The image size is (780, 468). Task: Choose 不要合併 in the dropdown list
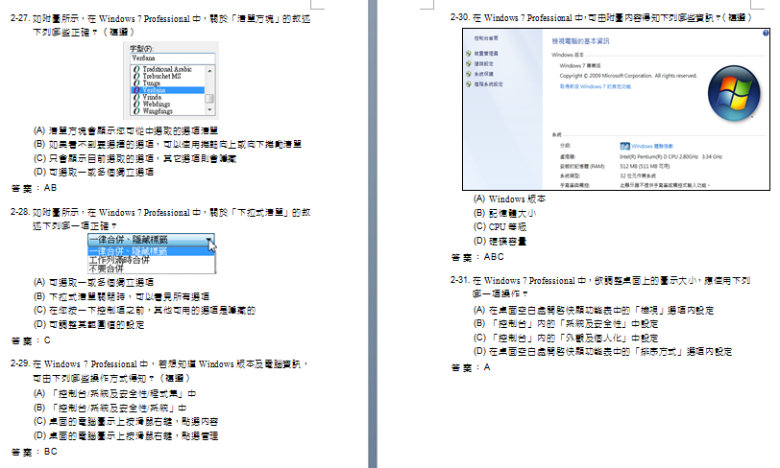click(x=106, y=269)
